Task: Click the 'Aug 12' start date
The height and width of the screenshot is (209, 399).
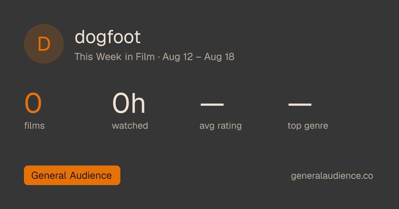Action: 178,57
